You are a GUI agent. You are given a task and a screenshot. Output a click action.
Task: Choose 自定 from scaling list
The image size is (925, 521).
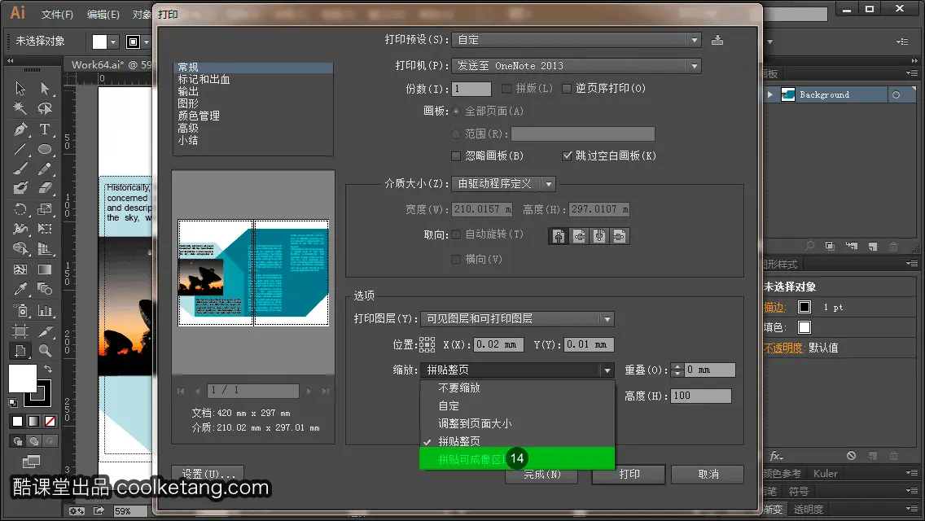tap(517, 406)
